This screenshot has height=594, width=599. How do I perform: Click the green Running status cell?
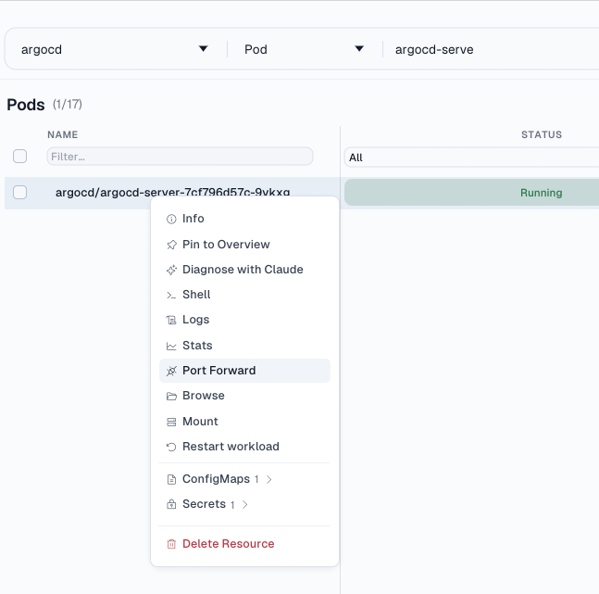point(471,193)
